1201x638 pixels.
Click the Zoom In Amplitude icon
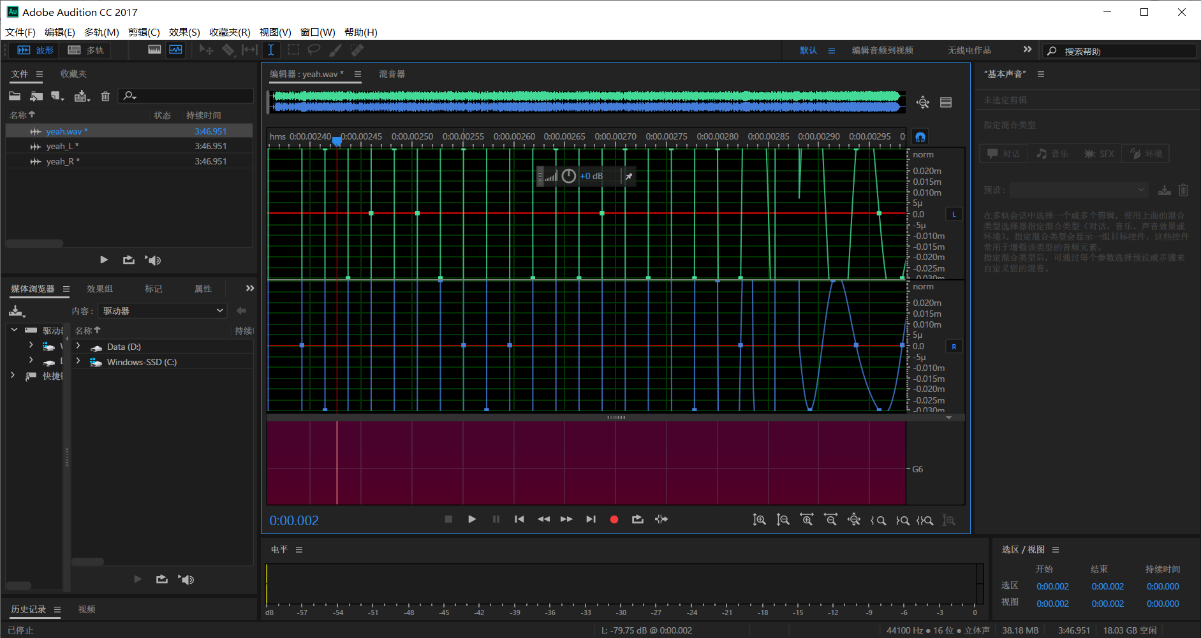[x=759, y=520]
